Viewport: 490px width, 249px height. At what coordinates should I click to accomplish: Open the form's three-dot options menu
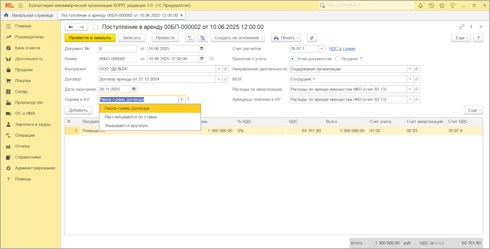click(x=471, y=27)
